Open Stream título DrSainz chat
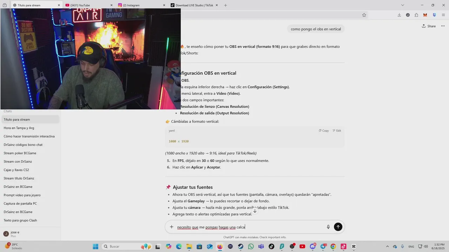The image size is (449, 252). (x=30, y=178)
